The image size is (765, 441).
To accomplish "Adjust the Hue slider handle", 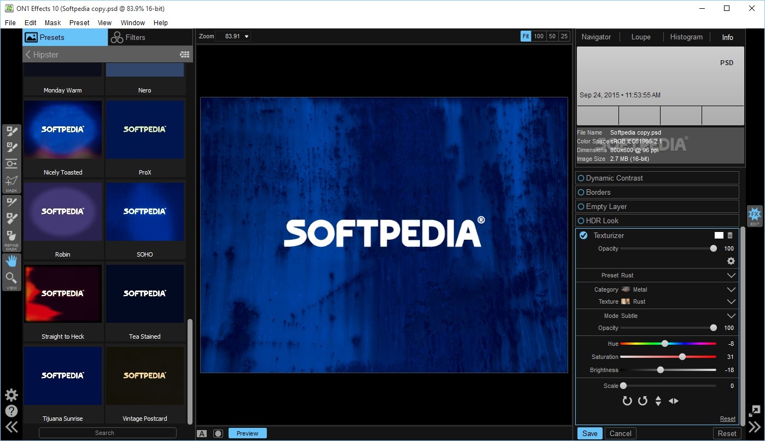I will coord(665,344).
